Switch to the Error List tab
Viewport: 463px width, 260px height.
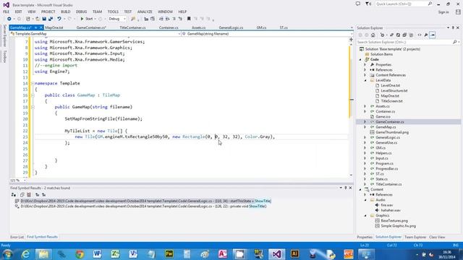(x=17, y=237)
